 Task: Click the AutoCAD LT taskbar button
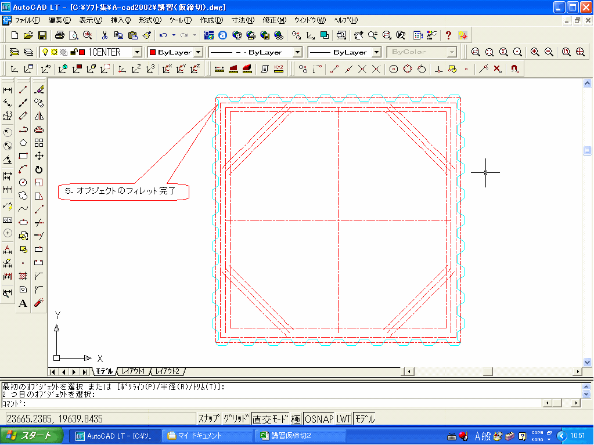[x=115, y=436]
